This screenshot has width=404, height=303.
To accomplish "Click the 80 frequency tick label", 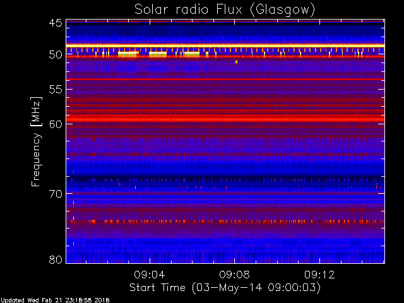I will click(x=56, y=259).
